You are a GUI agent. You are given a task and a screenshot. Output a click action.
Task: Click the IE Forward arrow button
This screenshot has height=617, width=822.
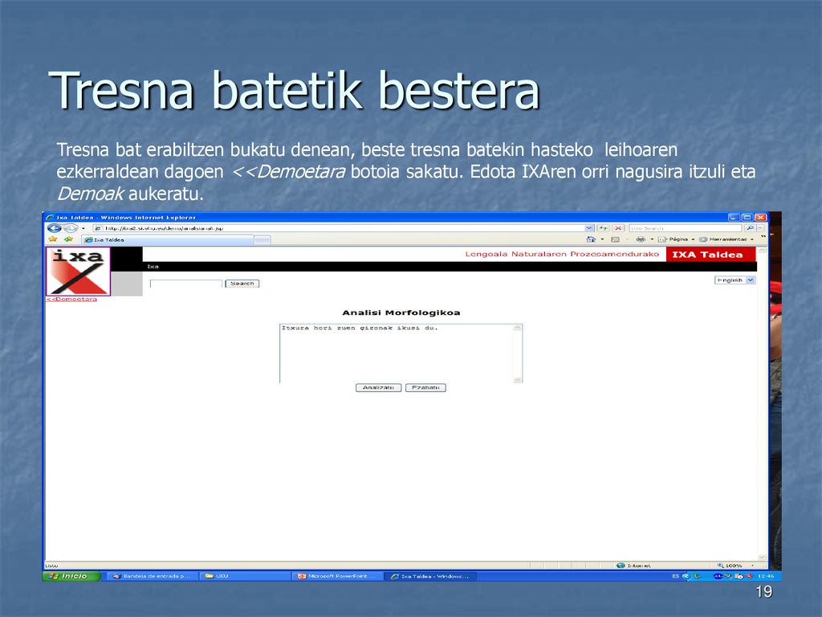pyautogui.click(x=71, y=228)
